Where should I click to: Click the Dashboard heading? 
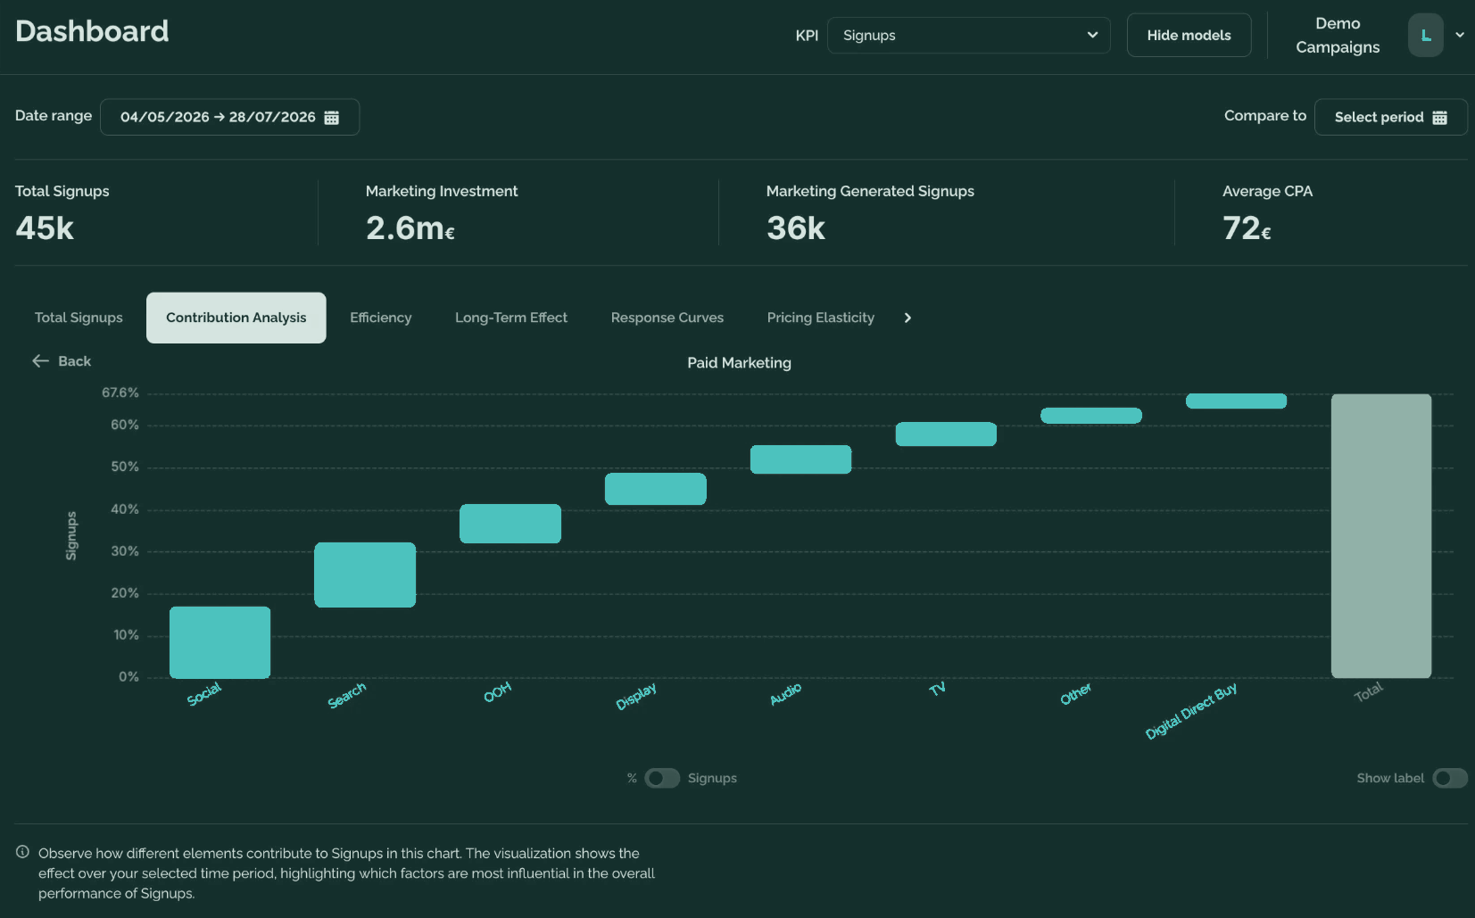pos(92,31)
